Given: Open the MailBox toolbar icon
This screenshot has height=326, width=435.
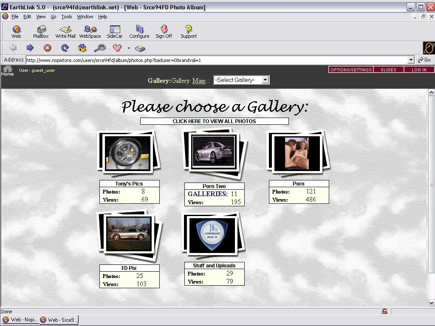Looking at the screenshot, I should [41, 31].
